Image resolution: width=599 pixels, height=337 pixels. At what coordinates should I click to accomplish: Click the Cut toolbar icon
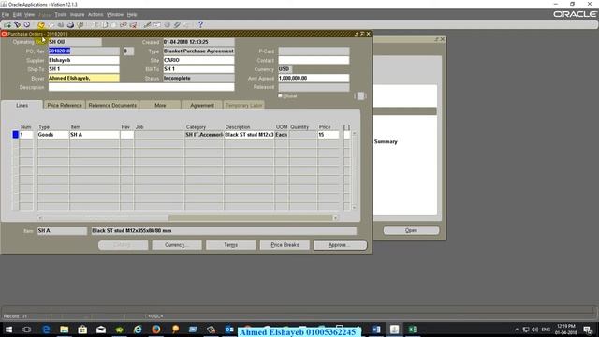coord(95,25)
